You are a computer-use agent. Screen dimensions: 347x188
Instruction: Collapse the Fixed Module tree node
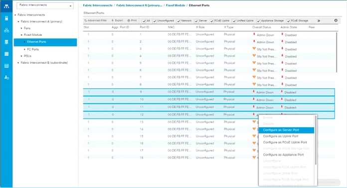[x=21, y=35]
